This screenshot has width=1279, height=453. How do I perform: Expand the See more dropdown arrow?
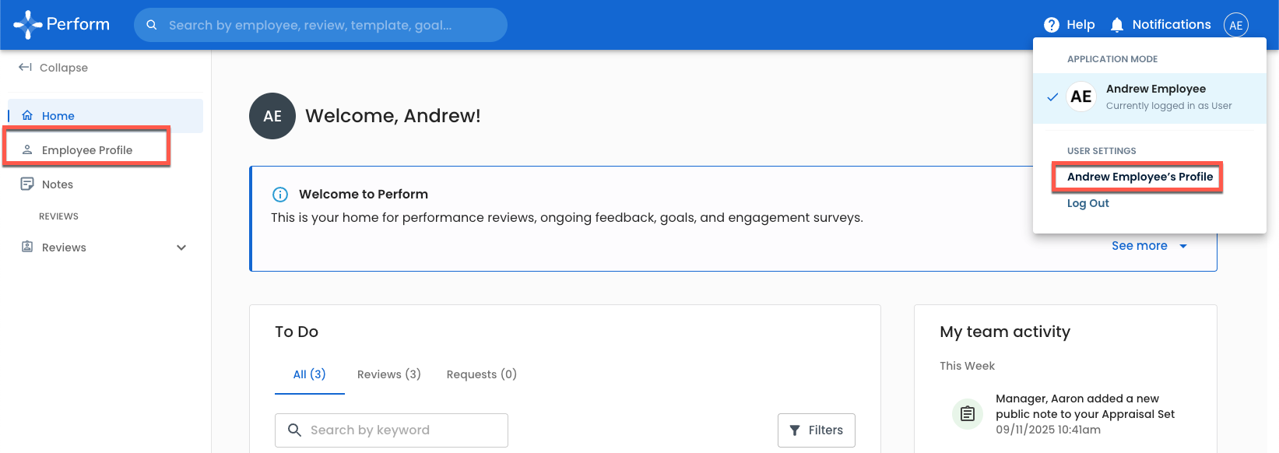point(1183,246)
